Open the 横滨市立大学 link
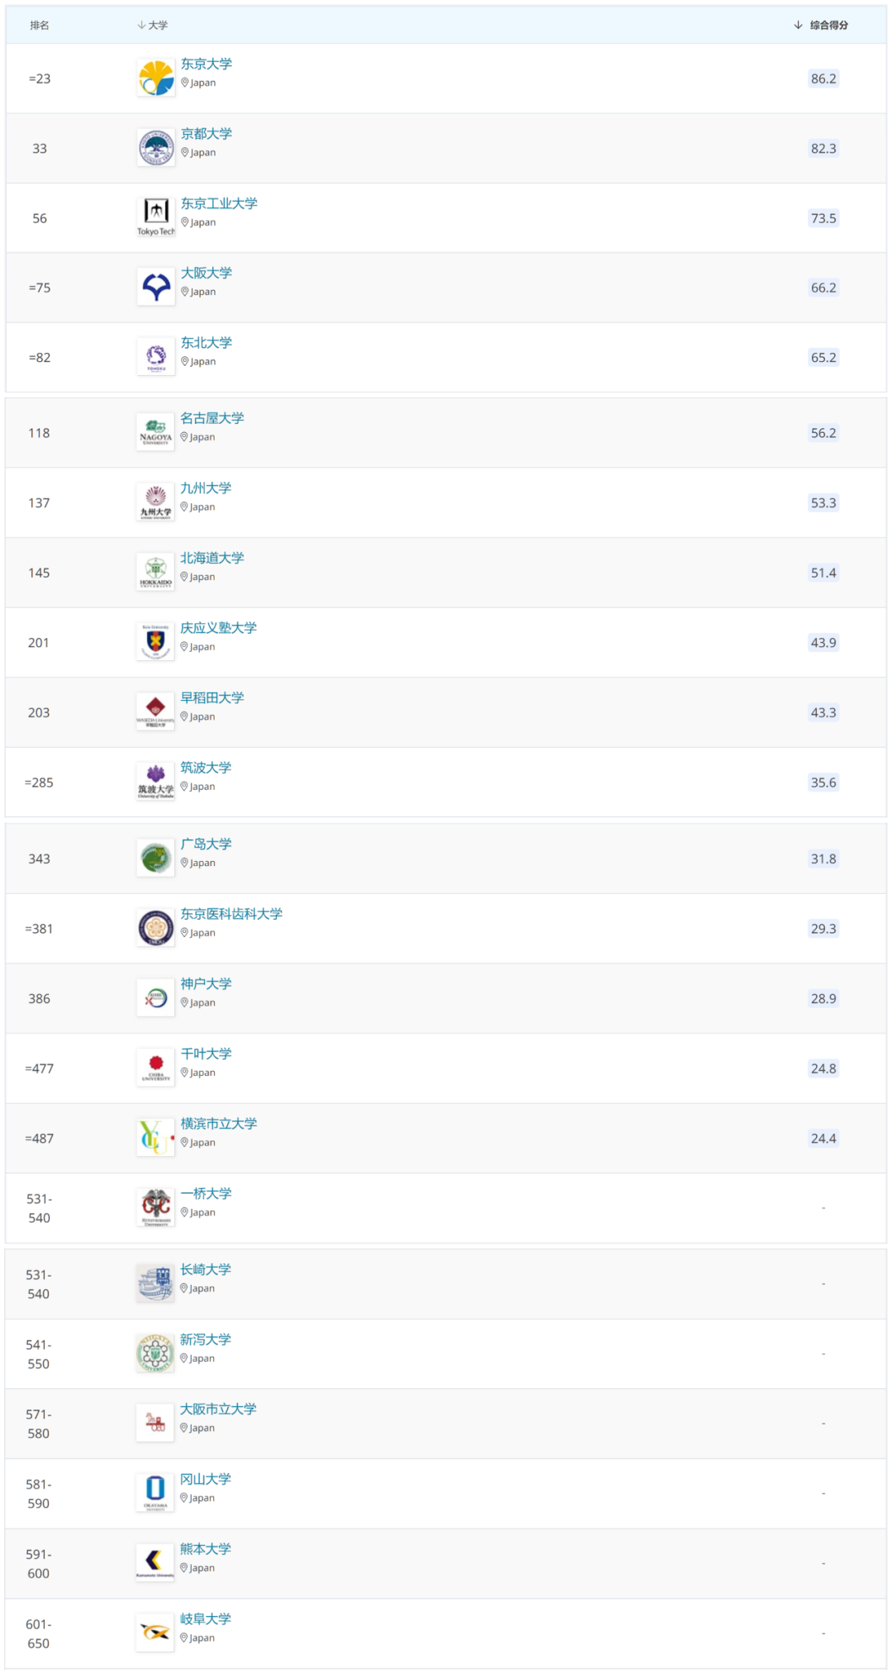This screenshot has height=1674, width=892. click(219, 1123)
